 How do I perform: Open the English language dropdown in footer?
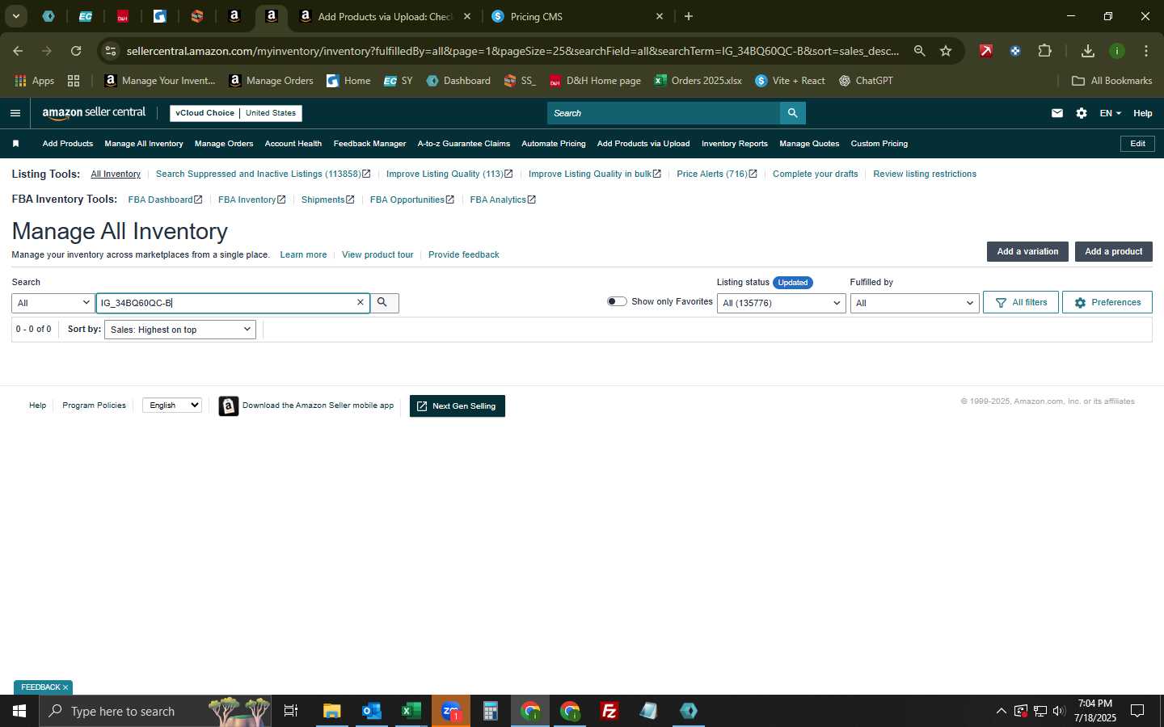172,406
